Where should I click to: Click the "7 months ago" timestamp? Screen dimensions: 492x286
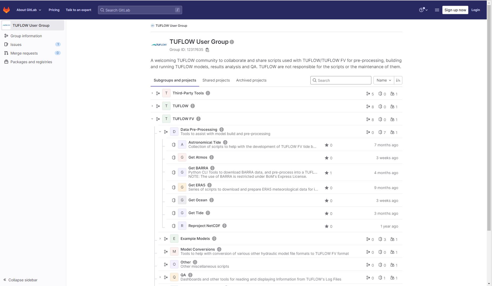pyautogui.click(x=386, y=145)
